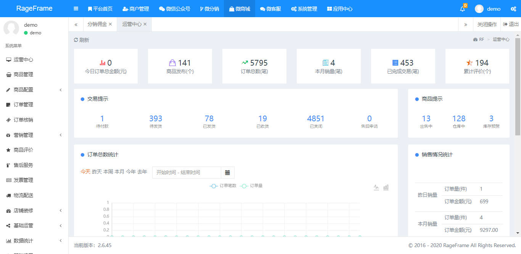Click the 商品发布 shopping bag icon
The width and height of the screenshot is (521, 254).
[172, 63]
